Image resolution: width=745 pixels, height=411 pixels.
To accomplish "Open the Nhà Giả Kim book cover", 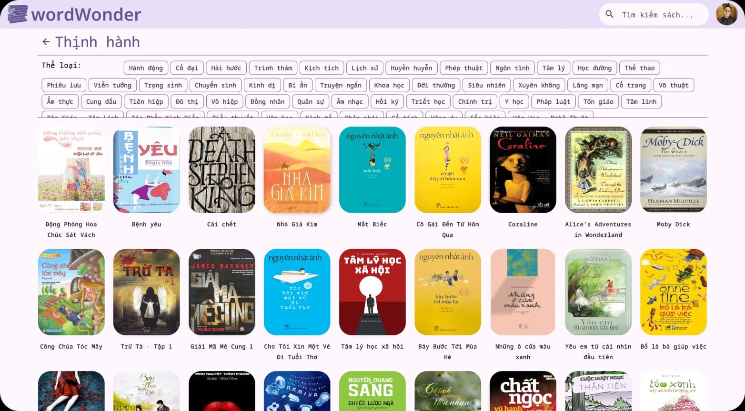I will pos(297,170).
